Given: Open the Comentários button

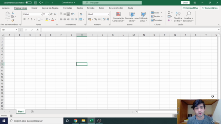Looking at the screenshot, I should pos(210,8).
